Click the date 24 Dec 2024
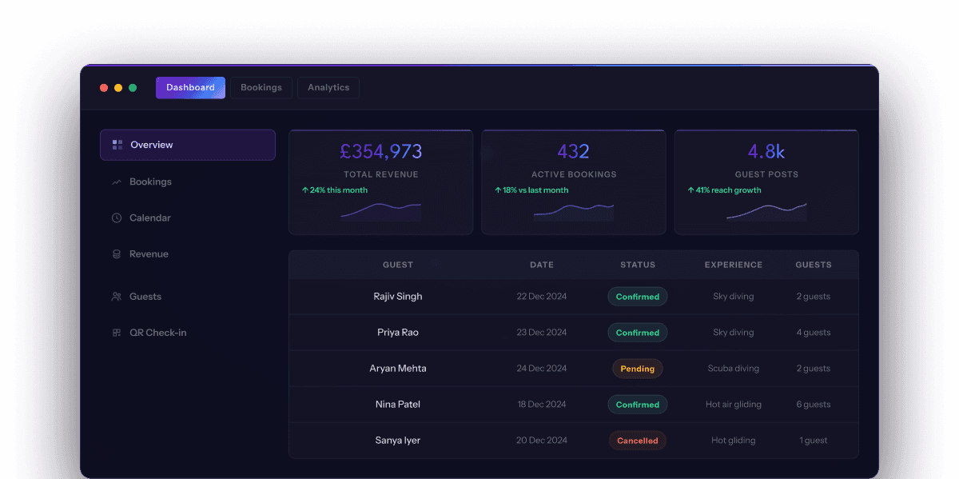 (x=542, y=369)
